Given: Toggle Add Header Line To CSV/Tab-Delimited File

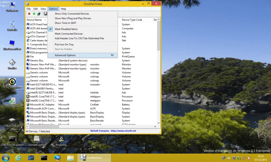Looking at the screenshot, I should [x=83, y=38].
